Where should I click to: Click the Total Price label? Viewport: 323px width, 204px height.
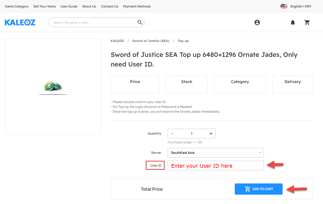pos(152,189)
